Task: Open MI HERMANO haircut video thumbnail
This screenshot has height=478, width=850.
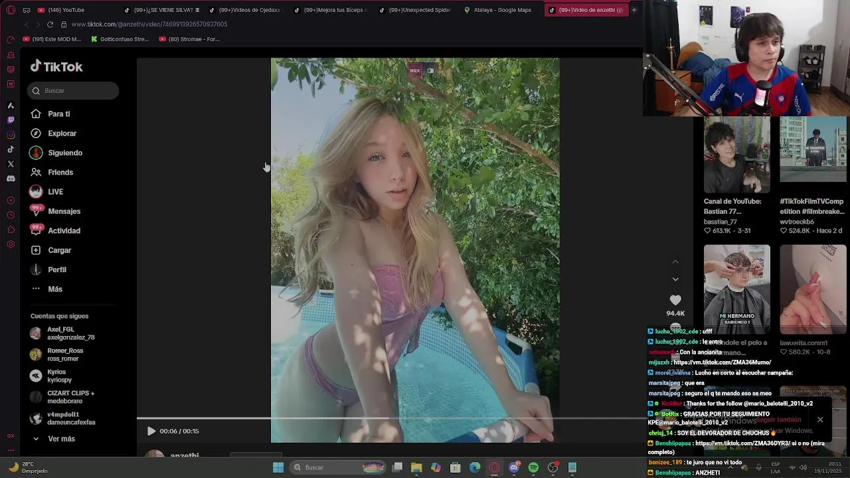Action: pos(737,289)
